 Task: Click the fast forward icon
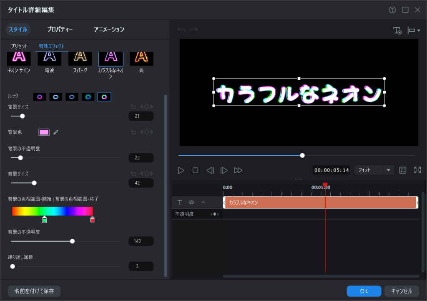238,170
